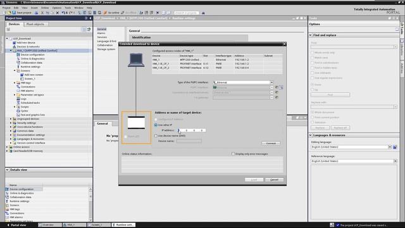Open Cycles in project tree

tap(24, 111)
